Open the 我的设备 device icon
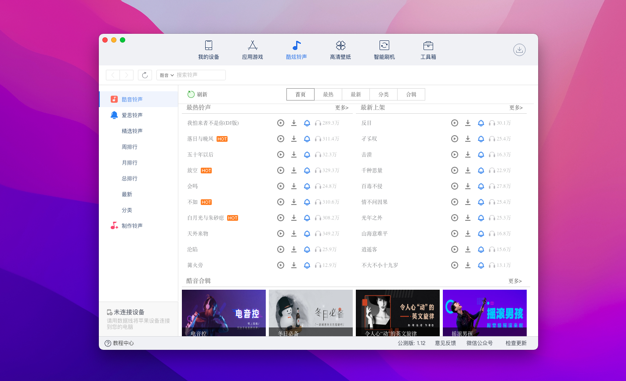Image resolution: width=626 pixels, height=381 pixels. coord(209,46)
